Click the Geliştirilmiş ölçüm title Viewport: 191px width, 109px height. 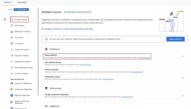(52, 77)
